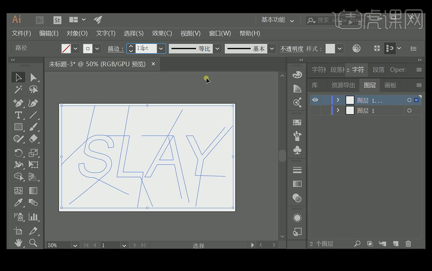Viewport: 432px width, 271px height.
Task: Expand the 图层 1 layer contents
Action: click(338, 111)
